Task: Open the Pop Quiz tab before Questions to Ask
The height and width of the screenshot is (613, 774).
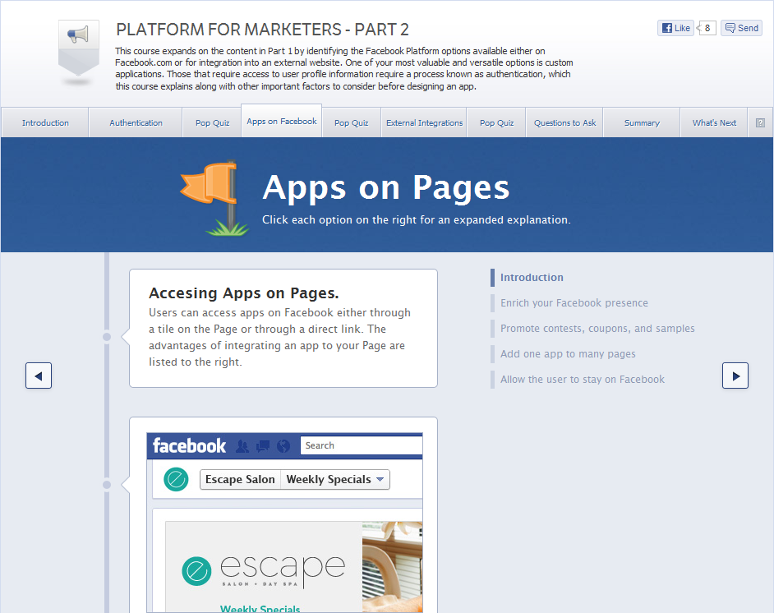Action: tap(496, 123)
